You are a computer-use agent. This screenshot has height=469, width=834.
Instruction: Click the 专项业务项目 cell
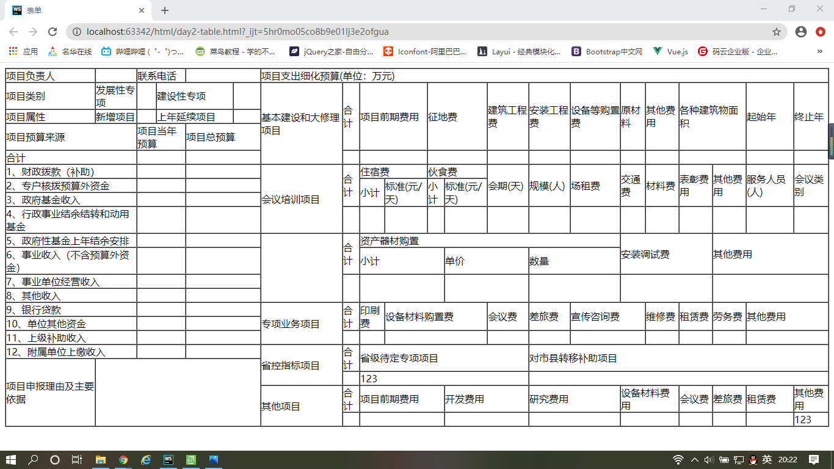pyautogui.click(x=302, y=324)
